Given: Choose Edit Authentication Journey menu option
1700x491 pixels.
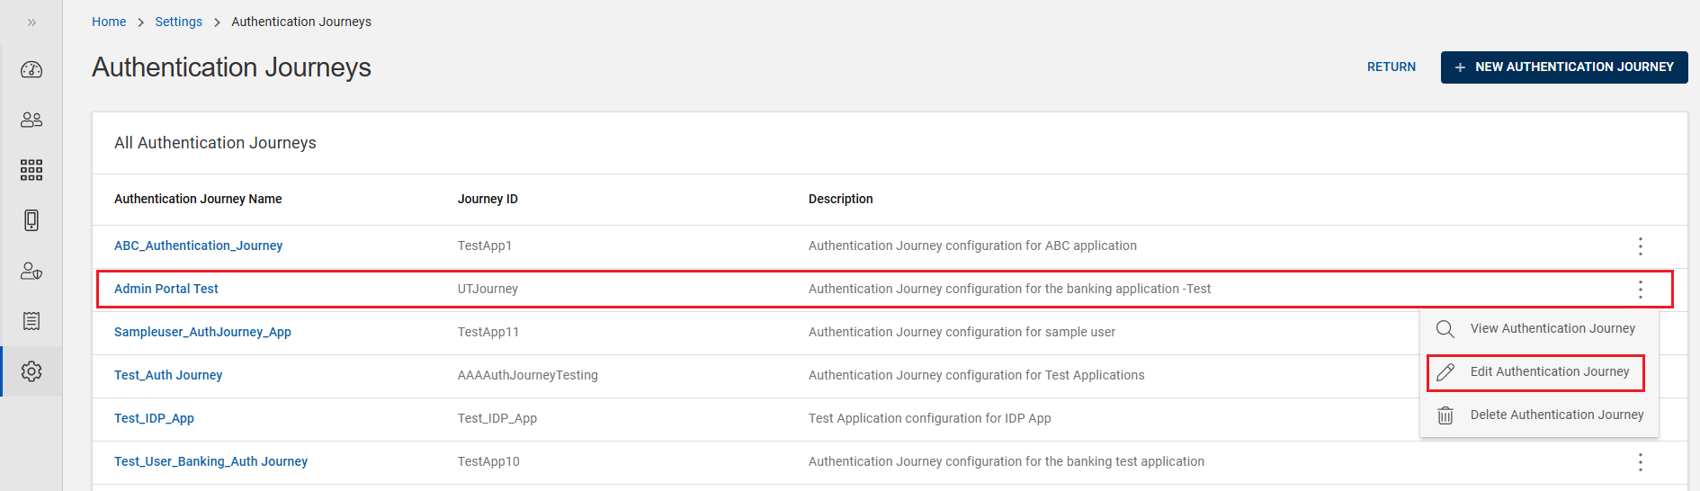Looking at the screenshot, I should click(1549, 372).
